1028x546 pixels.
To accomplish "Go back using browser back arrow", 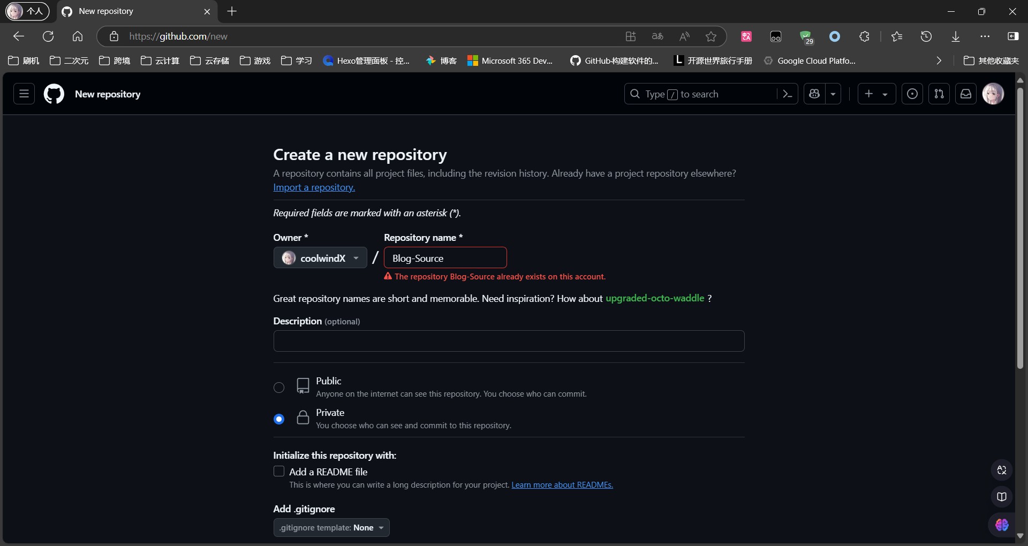I will tap(19, 36).
